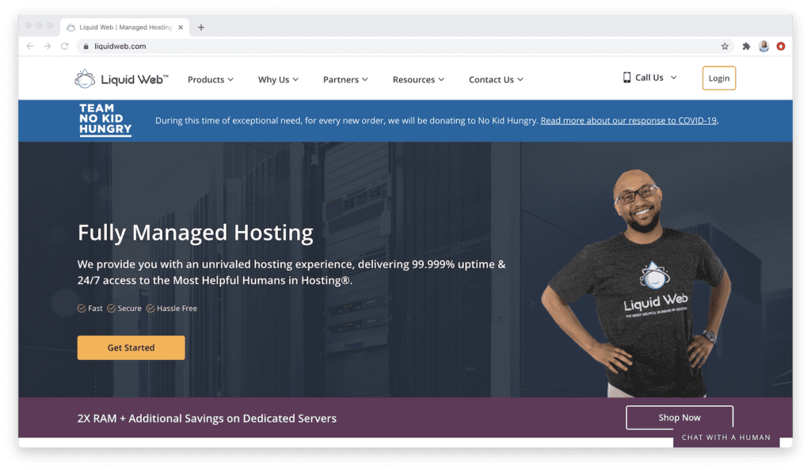Screen dimensions: 811x470
Task: Go back using the browser back arrow
Action: tap(31, 46)
